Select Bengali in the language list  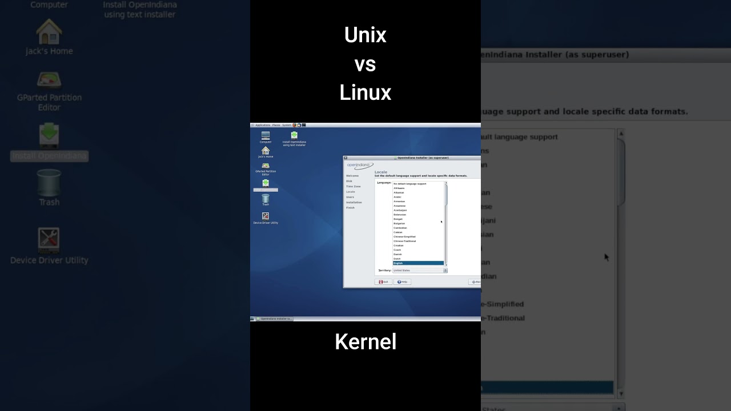pyautogui.click(x=418, y=219)
